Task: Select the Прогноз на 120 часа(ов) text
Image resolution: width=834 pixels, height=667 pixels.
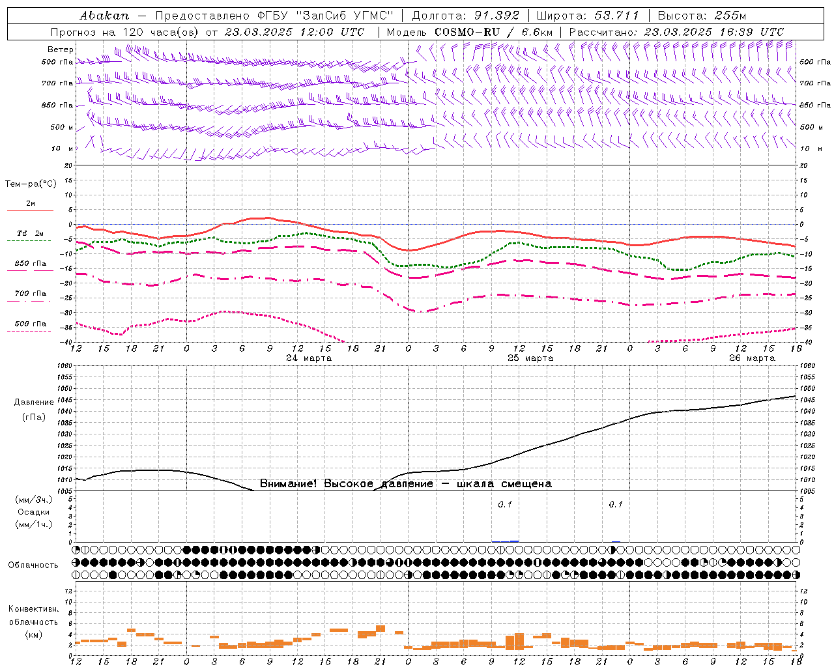Action: (125, 32)
